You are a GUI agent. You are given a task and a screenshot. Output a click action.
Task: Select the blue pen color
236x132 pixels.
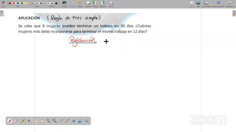click(x=18, y=3)
